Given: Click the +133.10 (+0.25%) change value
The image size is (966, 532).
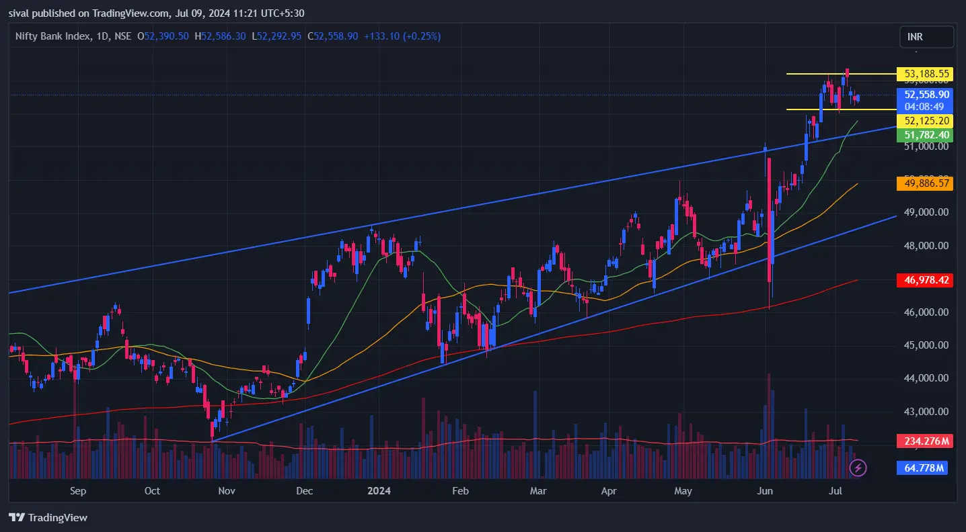Looking at the screenshot, I should [402, 36].
